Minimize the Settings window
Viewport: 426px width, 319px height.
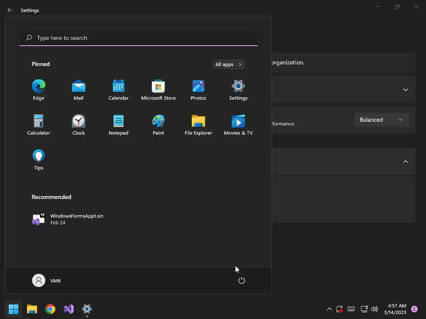(378, 7)
